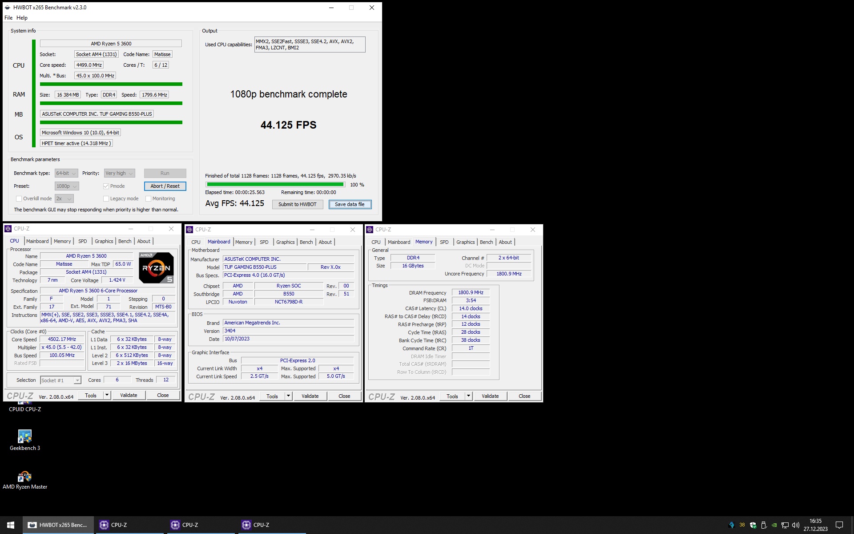
Task: Click the DRAM Frequency 1800.9 MHz value
Action: pyautogui.click(x=471, y=292)
